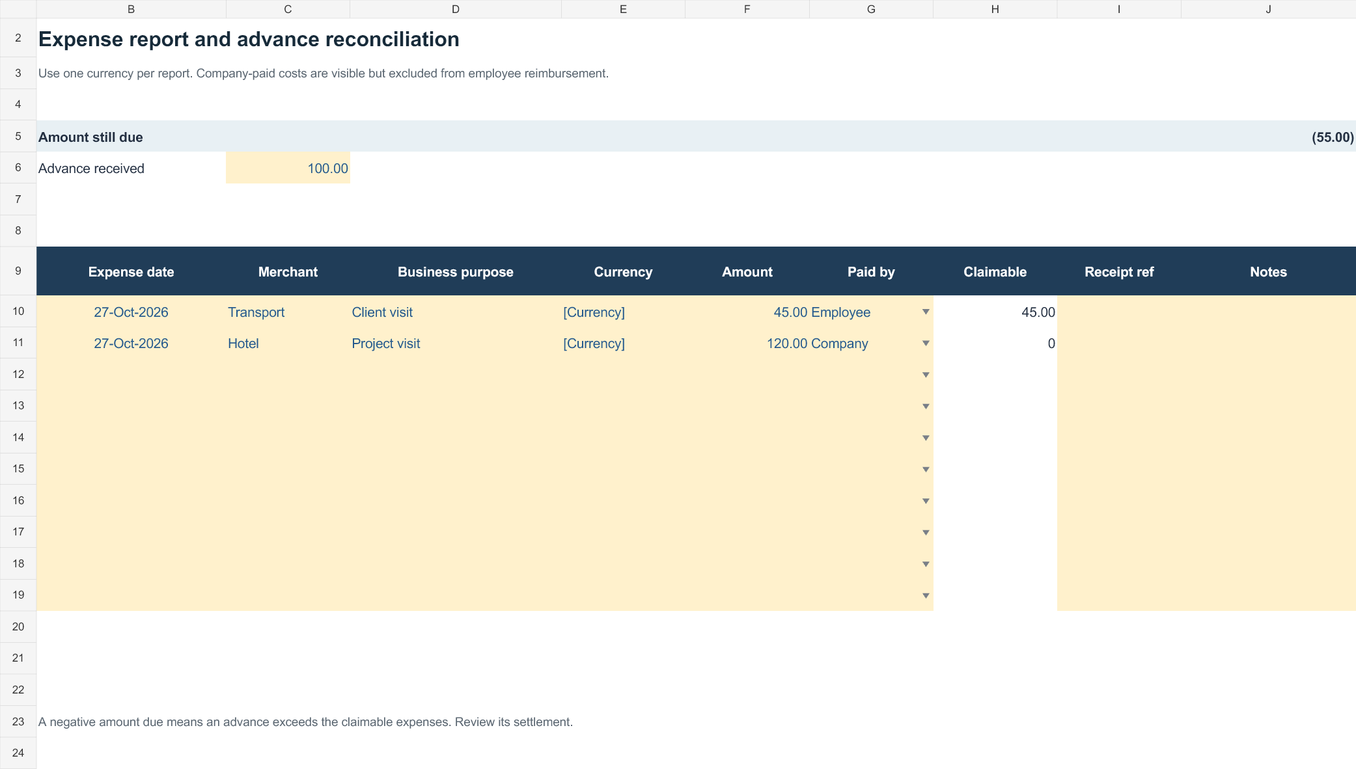
Task: Select column H header
Action: [995, 9]
